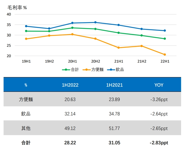185x148 pixels.
Task: Click the -2.83ppt total YOY cell
Action: pos(159,143)
